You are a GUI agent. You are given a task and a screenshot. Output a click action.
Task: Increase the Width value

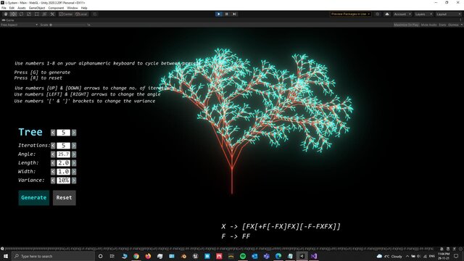coord(74,172)
